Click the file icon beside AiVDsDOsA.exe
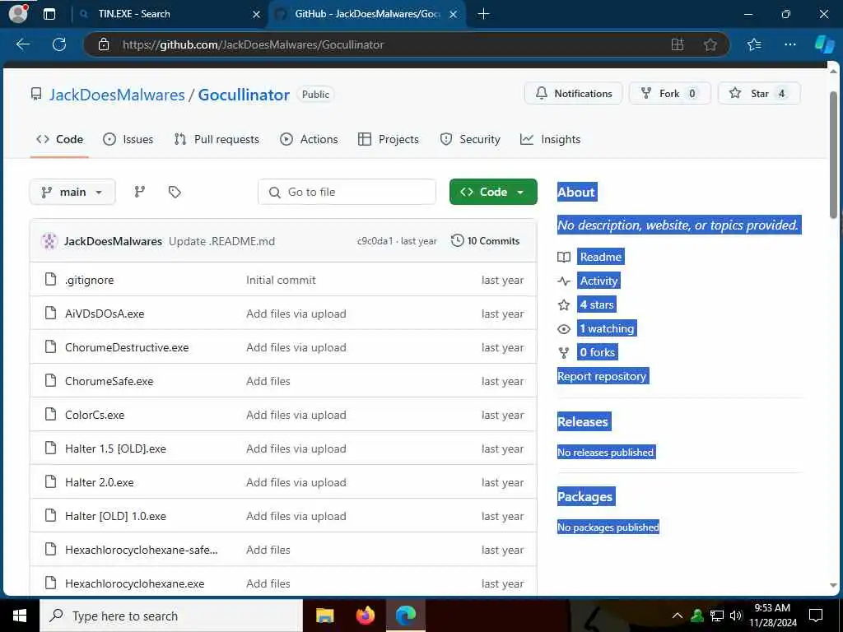 (50, 314)
